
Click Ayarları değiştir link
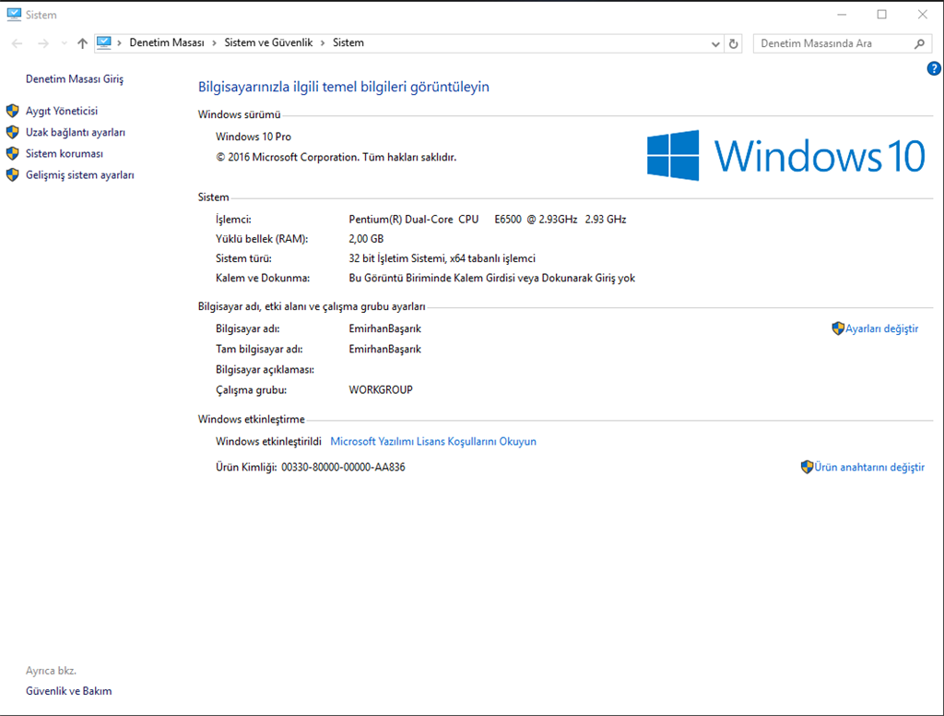(881, 328)
